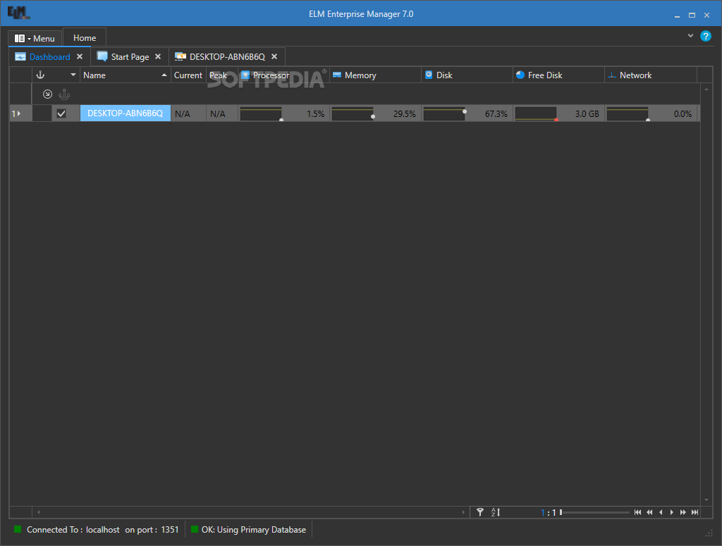This screenshot has width=722, height=546.
Task: Click the N/A Peak cell
Action: point(221,113)
